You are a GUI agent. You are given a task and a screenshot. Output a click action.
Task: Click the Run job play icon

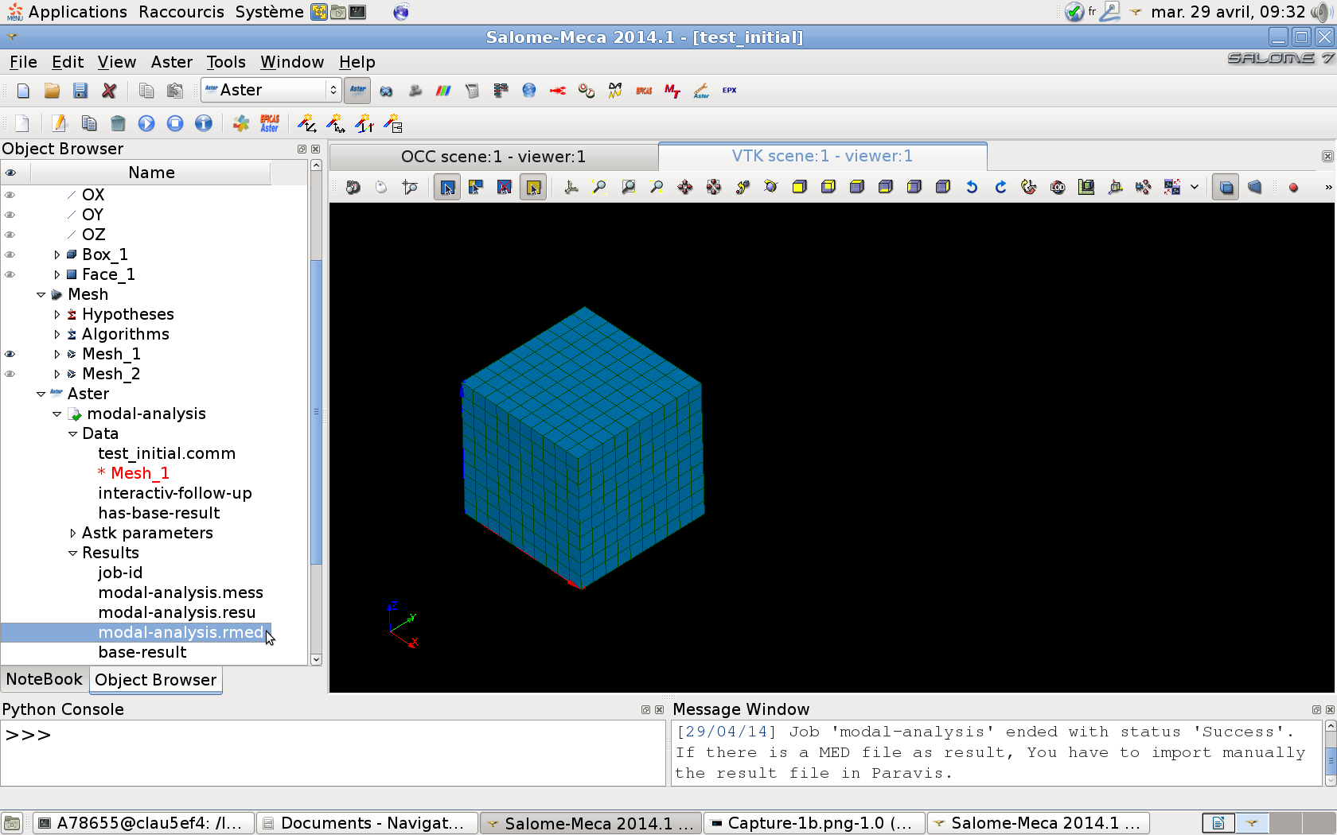click(x=146, y=123)
